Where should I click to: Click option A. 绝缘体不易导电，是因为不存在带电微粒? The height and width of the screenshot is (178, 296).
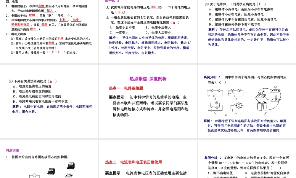(241, 9)
